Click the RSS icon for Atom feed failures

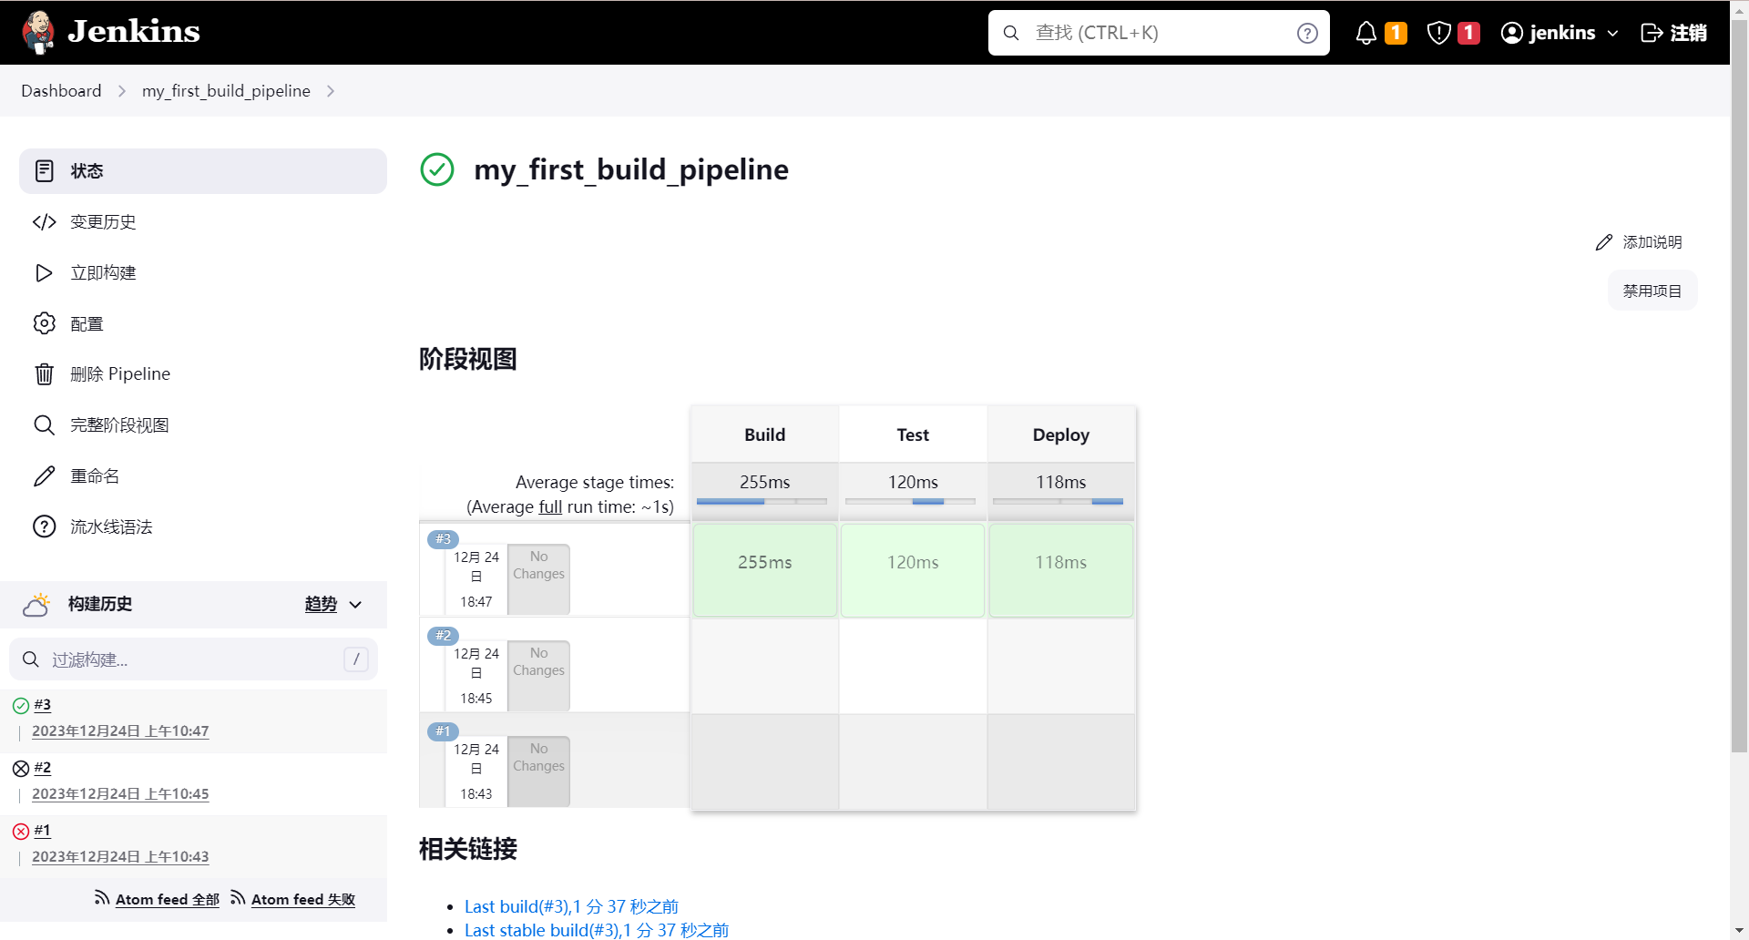[x=238, y=898]
